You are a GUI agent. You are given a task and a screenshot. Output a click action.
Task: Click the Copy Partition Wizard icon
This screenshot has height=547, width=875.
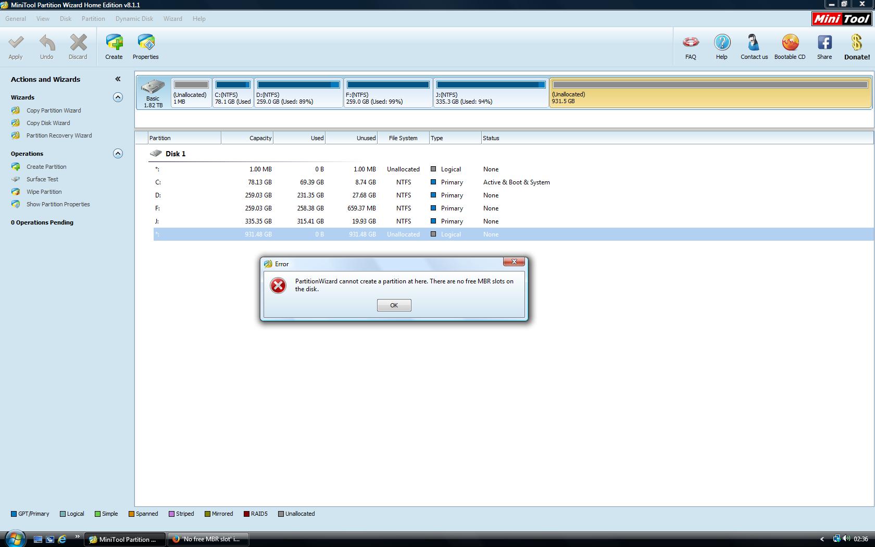click(x=16, y=110)
